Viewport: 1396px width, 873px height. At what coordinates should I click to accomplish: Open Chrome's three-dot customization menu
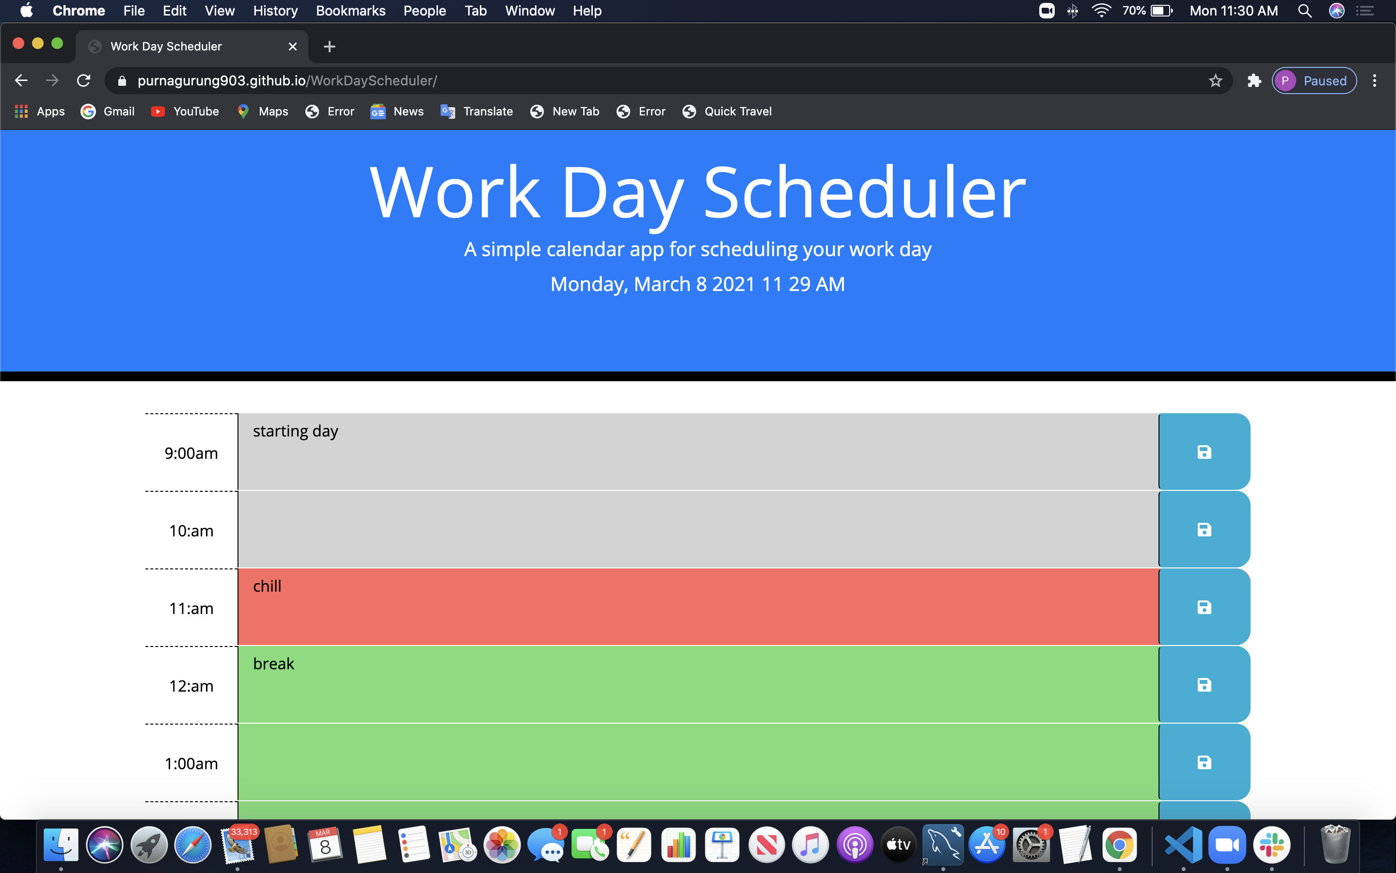(x=1375, y=80)
